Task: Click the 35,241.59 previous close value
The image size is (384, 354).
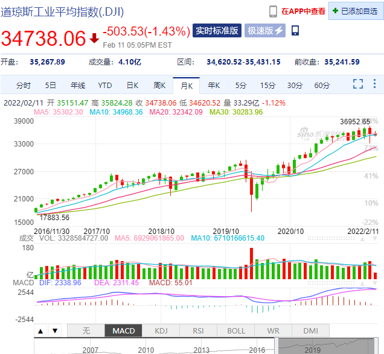Action: 342,62
